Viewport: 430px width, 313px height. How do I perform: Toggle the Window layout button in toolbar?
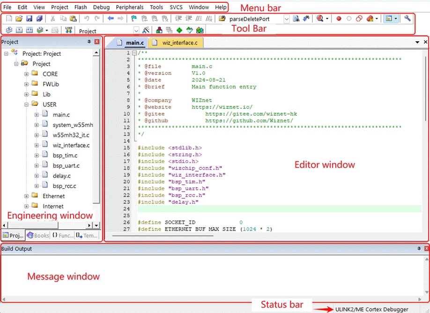[389, 19]
